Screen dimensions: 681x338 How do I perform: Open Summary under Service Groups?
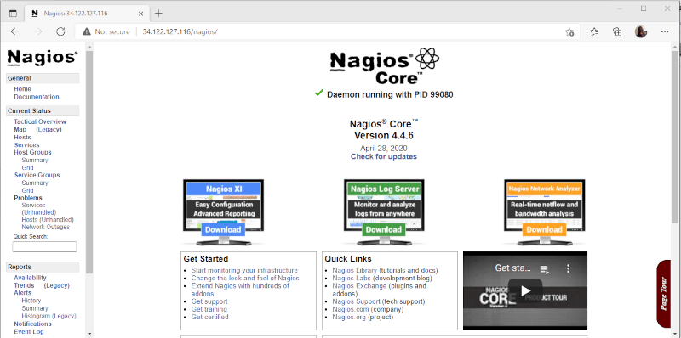[35, 183]
